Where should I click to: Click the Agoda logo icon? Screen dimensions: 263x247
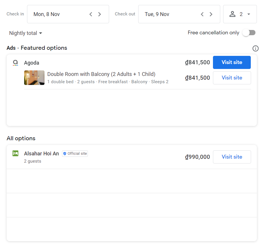click(x=15, y=63)
